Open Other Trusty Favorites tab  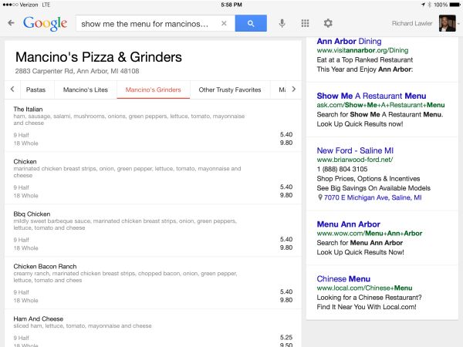(230, 89)
